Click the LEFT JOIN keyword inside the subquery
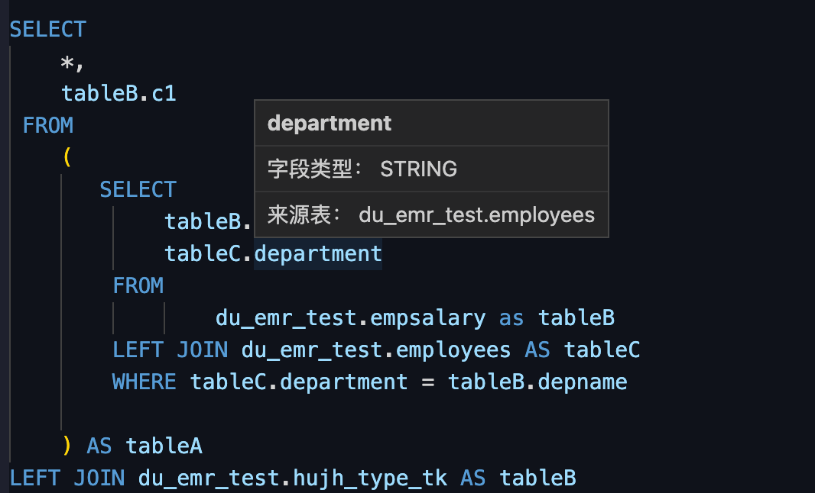This screenshot has height=493, width=815. coord(170,350)
